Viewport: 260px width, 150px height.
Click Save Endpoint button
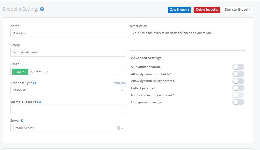[x=179, y=10]
